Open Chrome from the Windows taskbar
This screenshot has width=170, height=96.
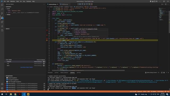pos(15,94)
